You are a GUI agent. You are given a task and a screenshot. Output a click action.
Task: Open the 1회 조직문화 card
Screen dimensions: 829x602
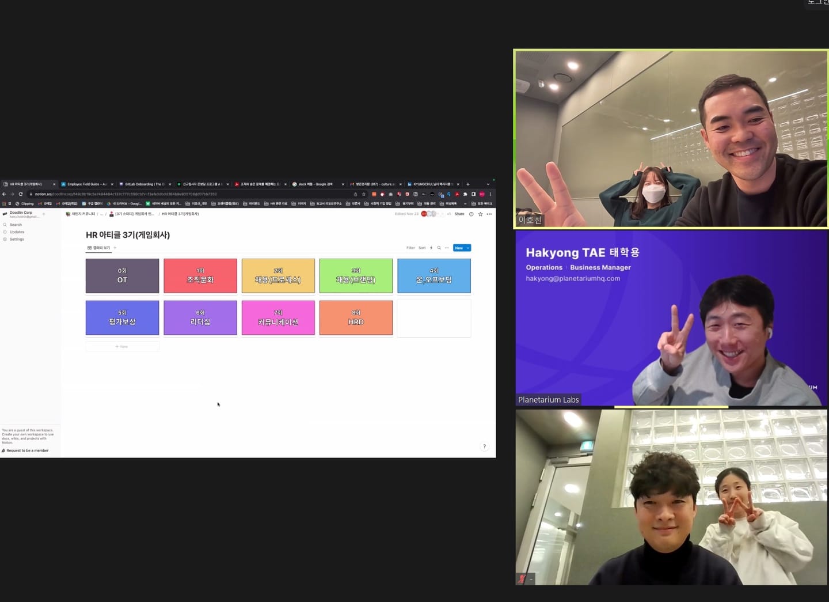coord(200,276)
